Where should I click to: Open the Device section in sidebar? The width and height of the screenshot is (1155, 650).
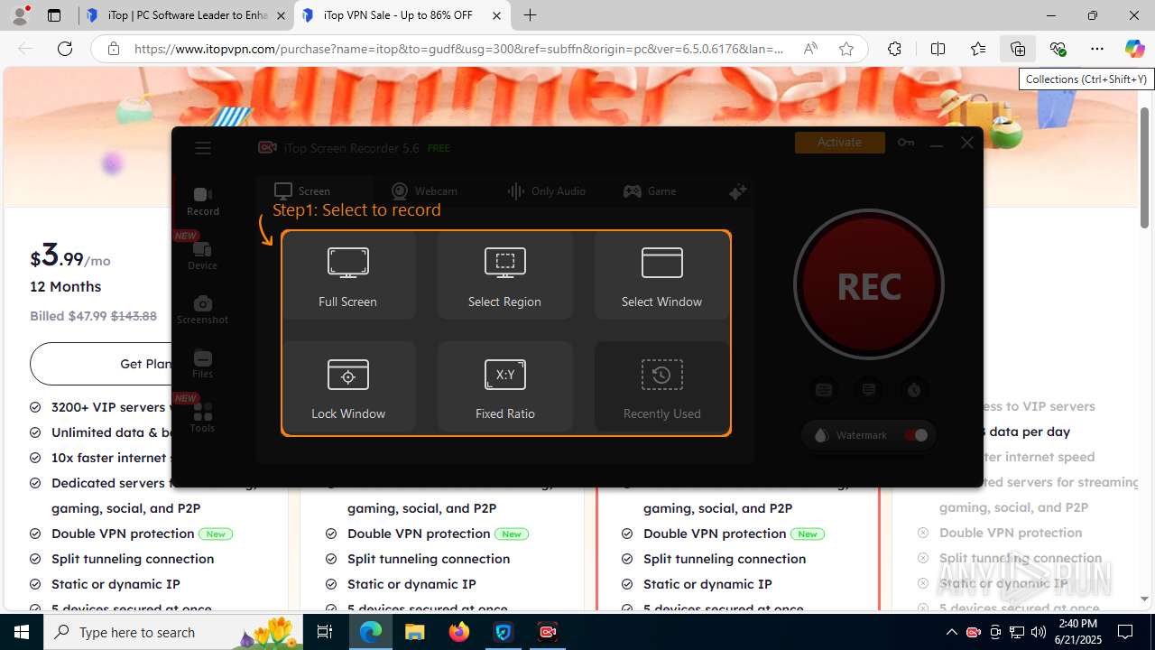coord(203,255)
